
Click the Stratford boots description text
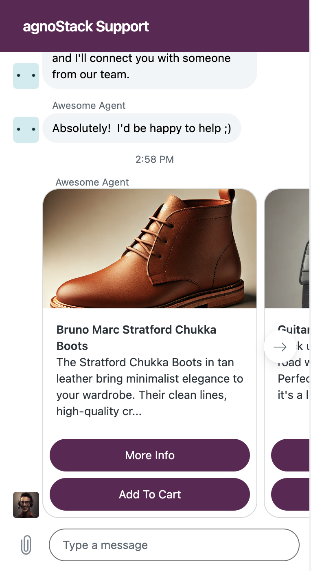click(x=150, y=387)
